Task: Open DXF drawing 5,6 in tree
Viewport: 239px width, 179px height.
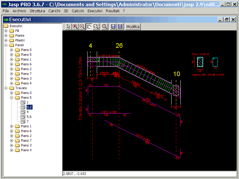Action: (x=29, y=117)
